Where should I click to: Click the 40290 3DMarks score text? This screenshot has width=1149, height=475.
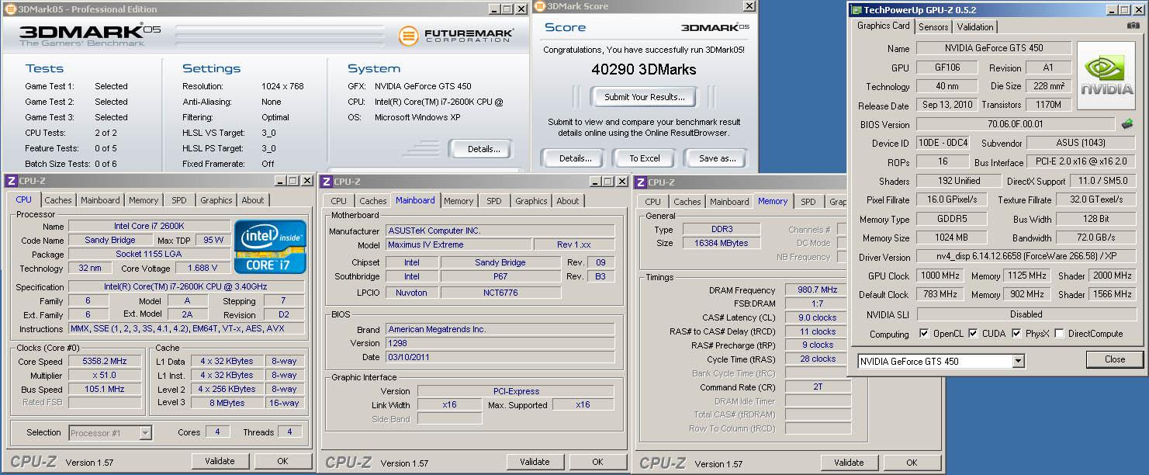(643, 69)
